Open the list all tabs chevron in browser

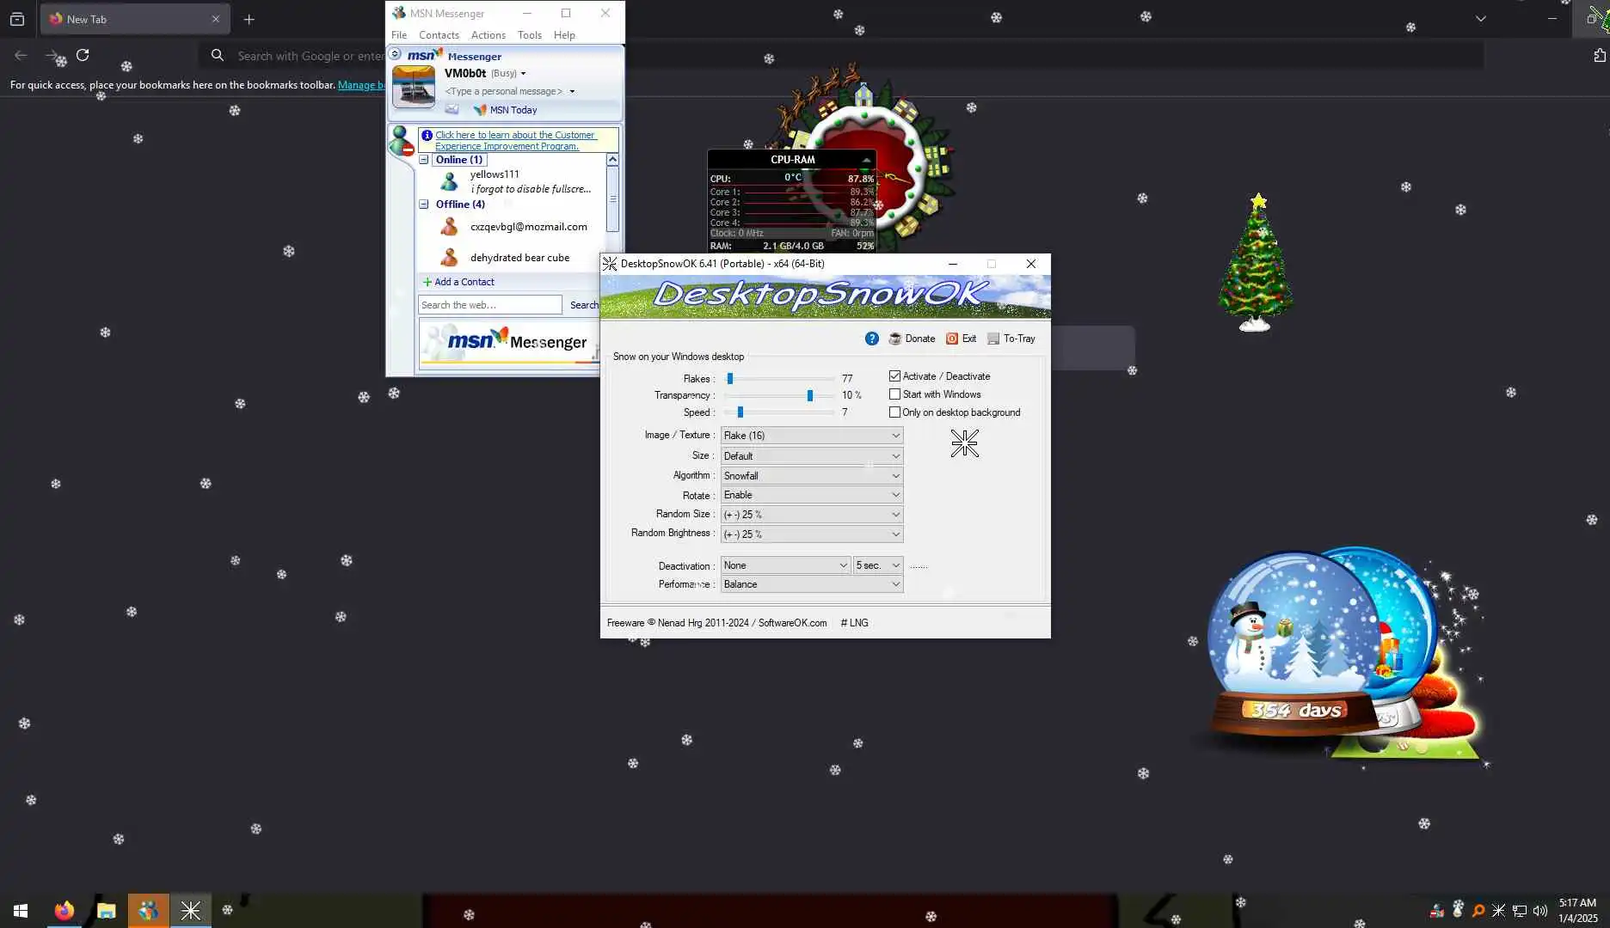pos(1480,19)
